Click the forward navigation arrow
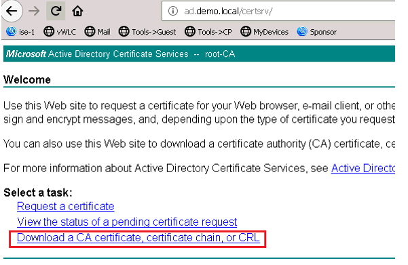Image resolution: width=408 pixels, height=265 pixels. (x=34, y=11)
